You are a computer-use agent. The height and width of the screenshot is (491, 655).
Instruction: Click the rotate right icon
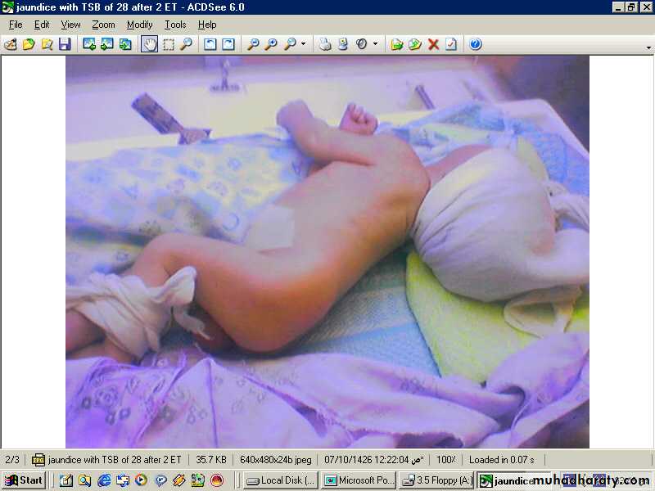[228, 44]
